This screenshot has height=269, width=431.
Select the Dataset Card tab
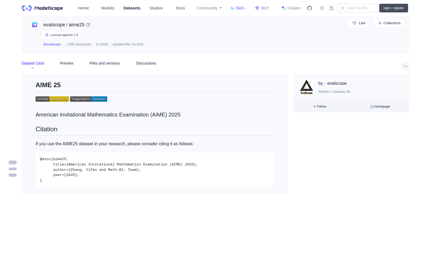click(33, 63)
